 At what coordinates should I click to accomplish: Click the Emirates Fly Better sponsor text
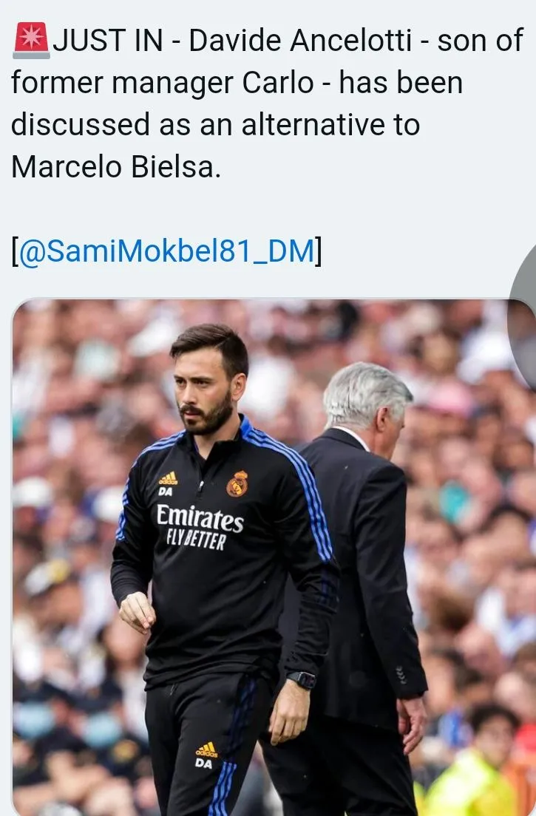pyautogui.click(x=200, y=527)
